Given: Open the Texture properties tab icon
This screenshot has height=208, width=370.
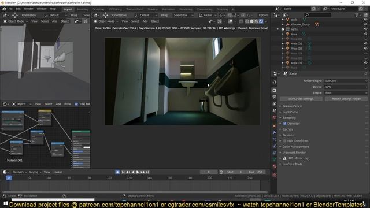Looking at the screenshot, I should pyautogui.click(x=274, y=174).
